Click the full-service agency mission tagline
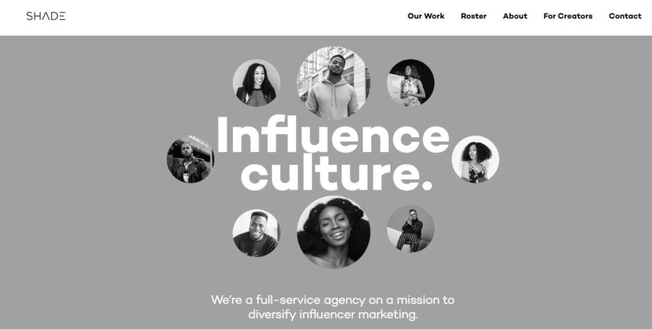 point(332,300)
